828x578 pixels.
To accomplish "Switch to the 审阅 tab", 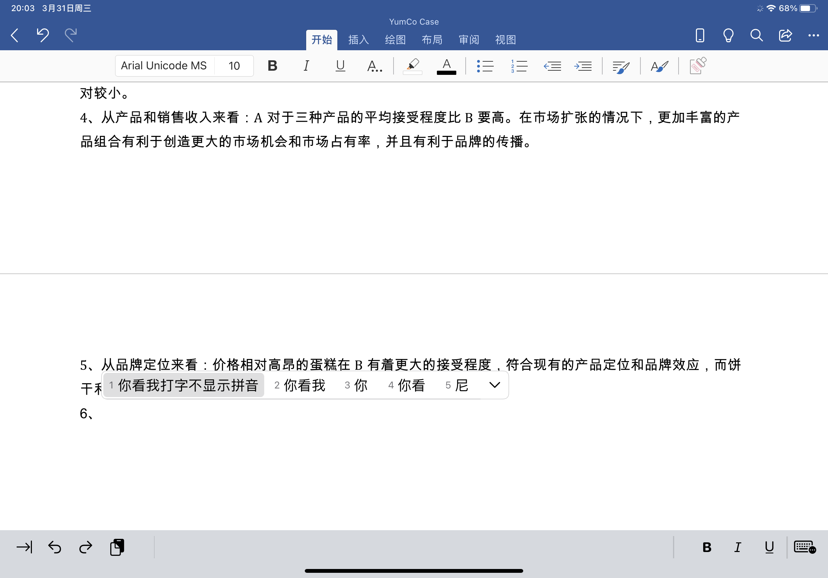I will (x=468, y=40).
